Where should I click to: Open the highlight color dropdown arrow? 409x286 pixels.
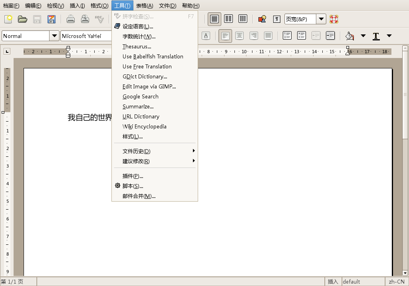coord(363,36)
